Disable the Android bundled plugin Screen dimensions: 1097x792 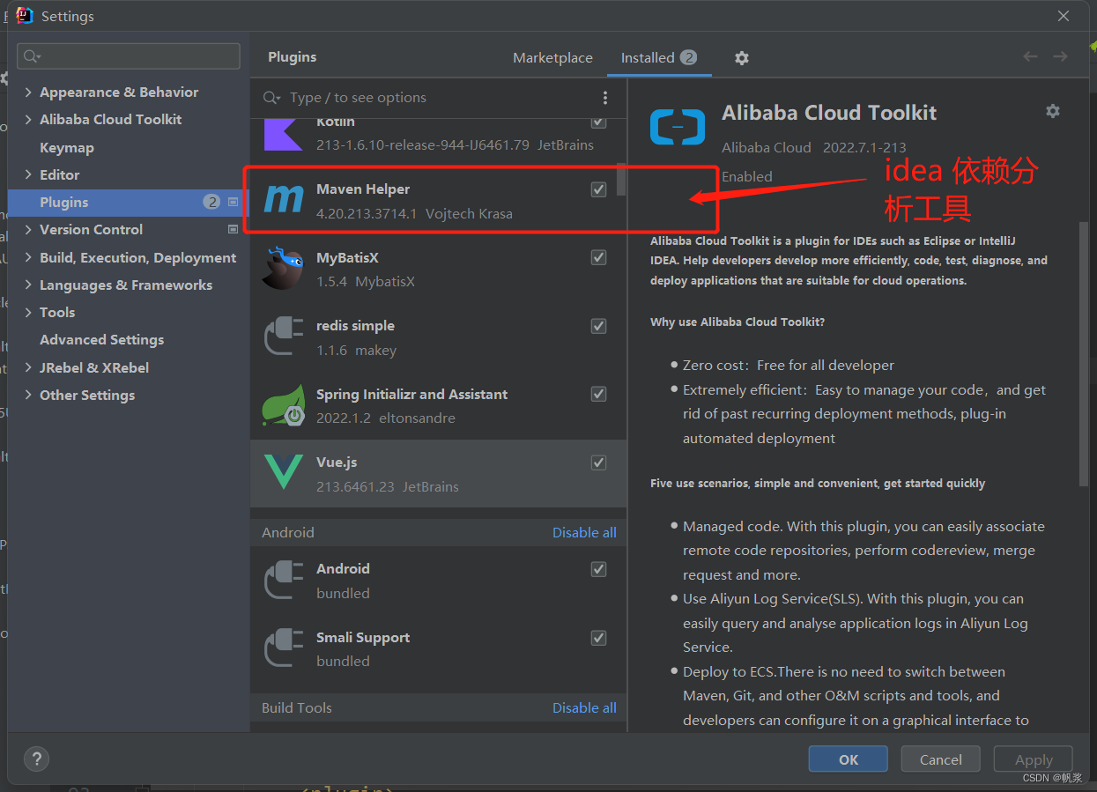pos(599,569)
